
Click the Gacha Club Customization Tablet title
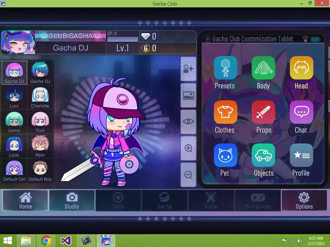pyautogui.click(x=253, y=39)
